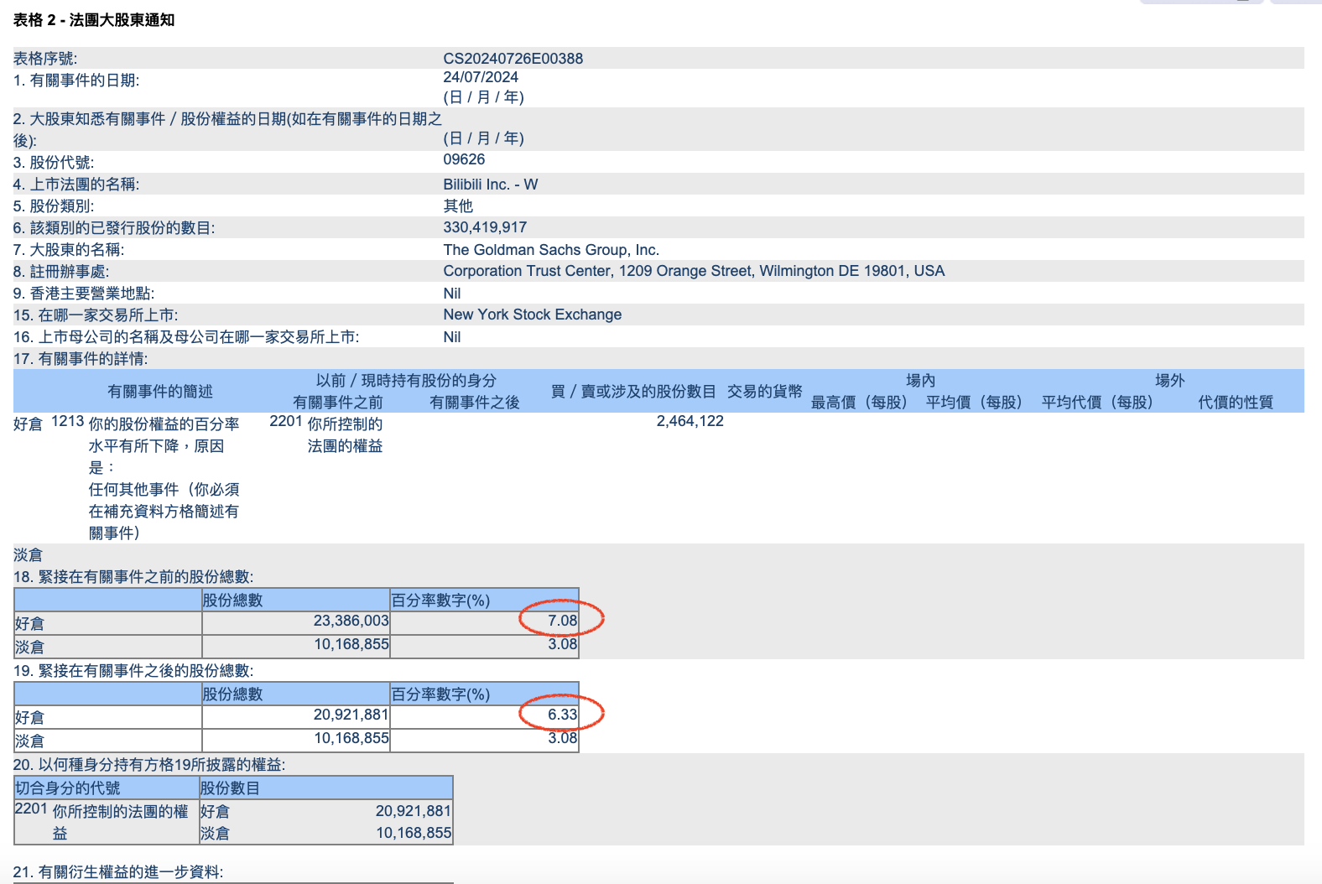Click the listed corporation name "Bilibili Inc. - W"
This screenshot has width=1322, height=884.
(x=491, y=185)
